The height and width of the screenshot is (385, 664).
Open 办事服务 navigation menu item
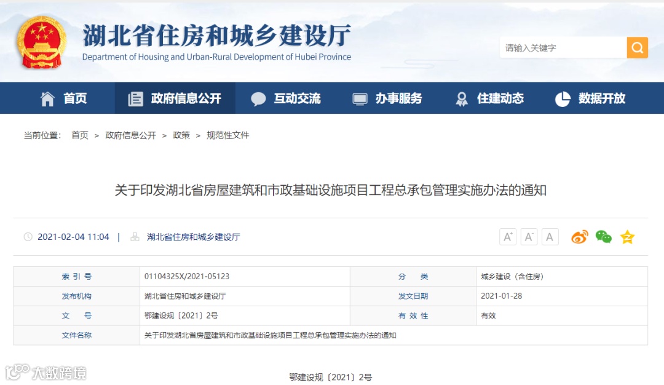[x=387, y=98]
